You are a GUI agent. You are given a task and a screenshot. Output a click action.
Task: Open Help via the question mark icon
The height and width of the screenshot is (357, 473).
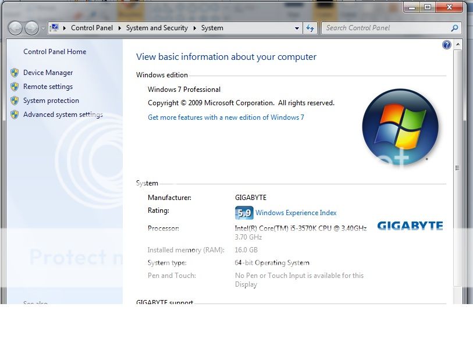447,45
